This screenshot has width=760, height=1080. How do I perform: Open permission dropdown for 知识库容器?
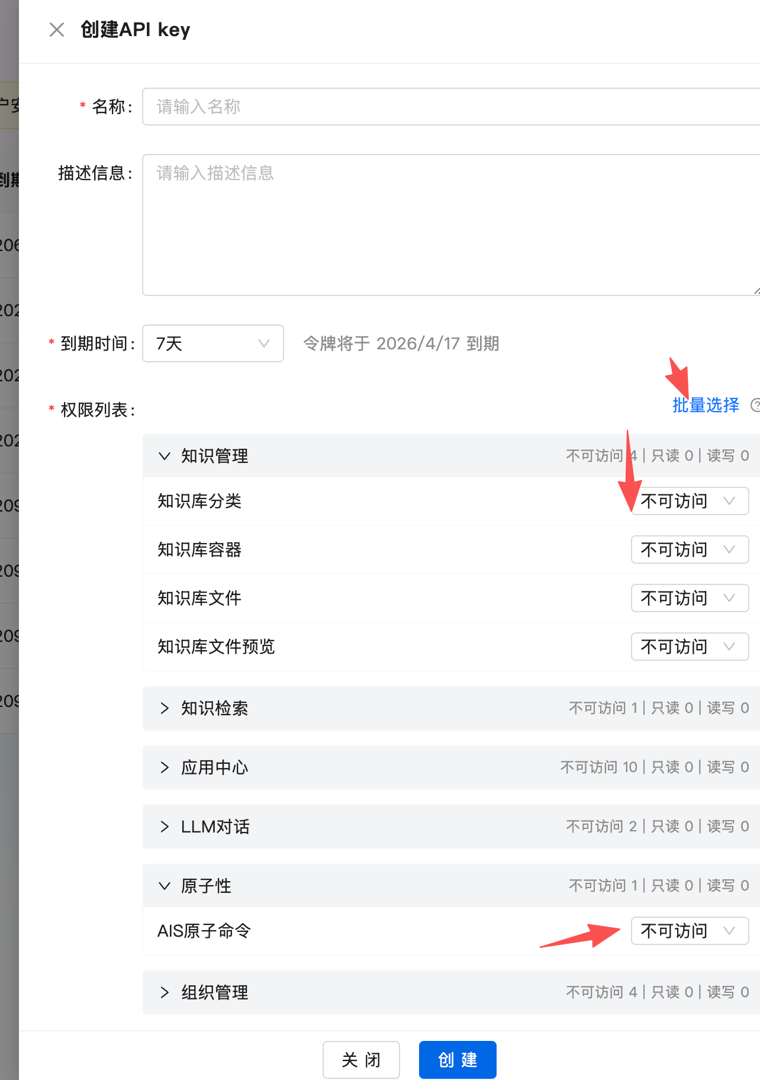[x=690, y=549]
